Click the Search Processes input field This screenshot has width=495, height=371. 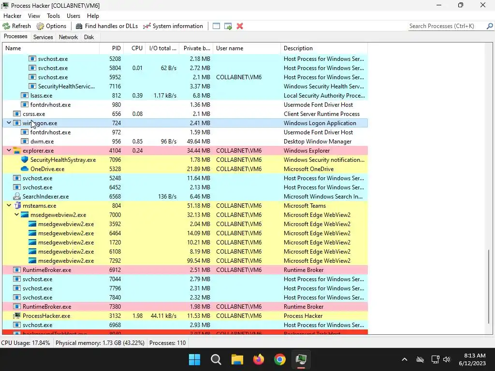tap(447, 26)
